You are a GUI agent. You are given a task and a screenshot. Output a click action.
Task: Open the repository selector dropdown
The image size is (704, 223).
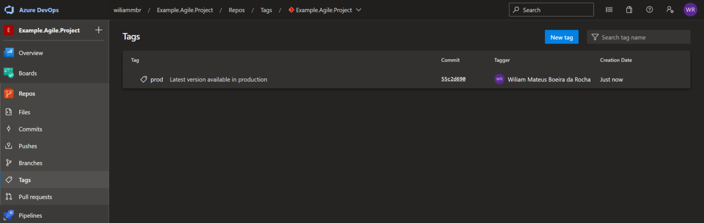325,10
